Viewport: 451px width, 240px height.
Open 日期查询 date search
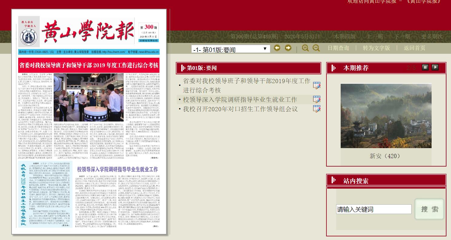[338, 48]
